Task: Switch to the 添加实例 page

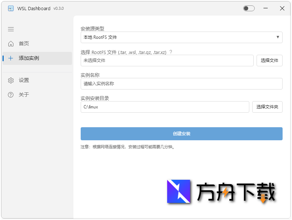Action: 26,58
